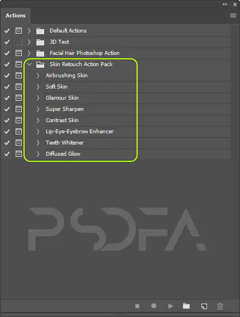The width and height of the screenshot is (240, 317).
Task: Toggle dialog icon for Default Actions
Action: [19, 31]
